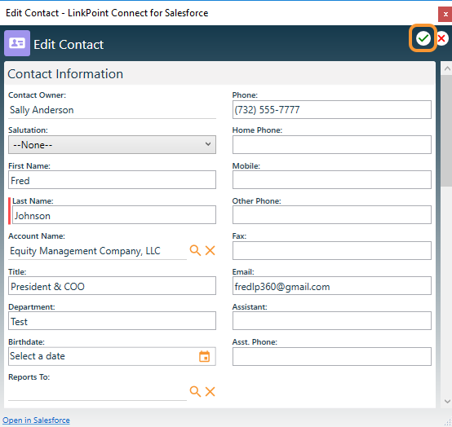Expand the Salutation dropdown
This screenshot has width=452, height=427.
click(x=112, y=144)
